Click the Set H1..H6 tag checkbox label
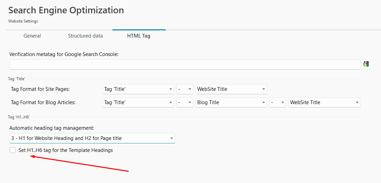Viewport: 381px width, 183px height. pos(66,150)
